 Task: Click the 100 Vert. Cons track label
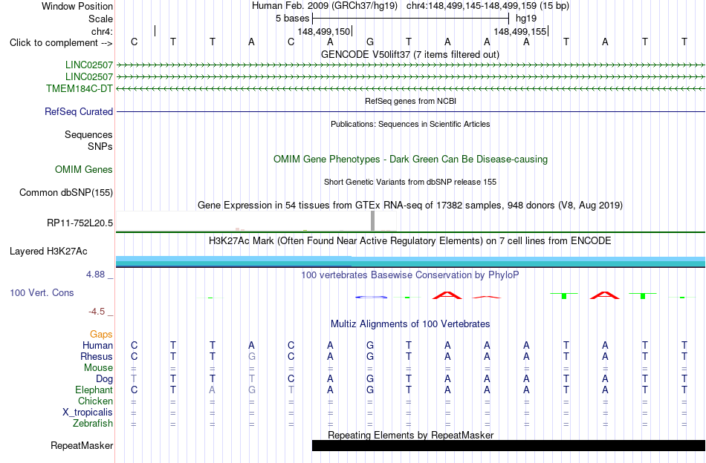tap(42, 292)
